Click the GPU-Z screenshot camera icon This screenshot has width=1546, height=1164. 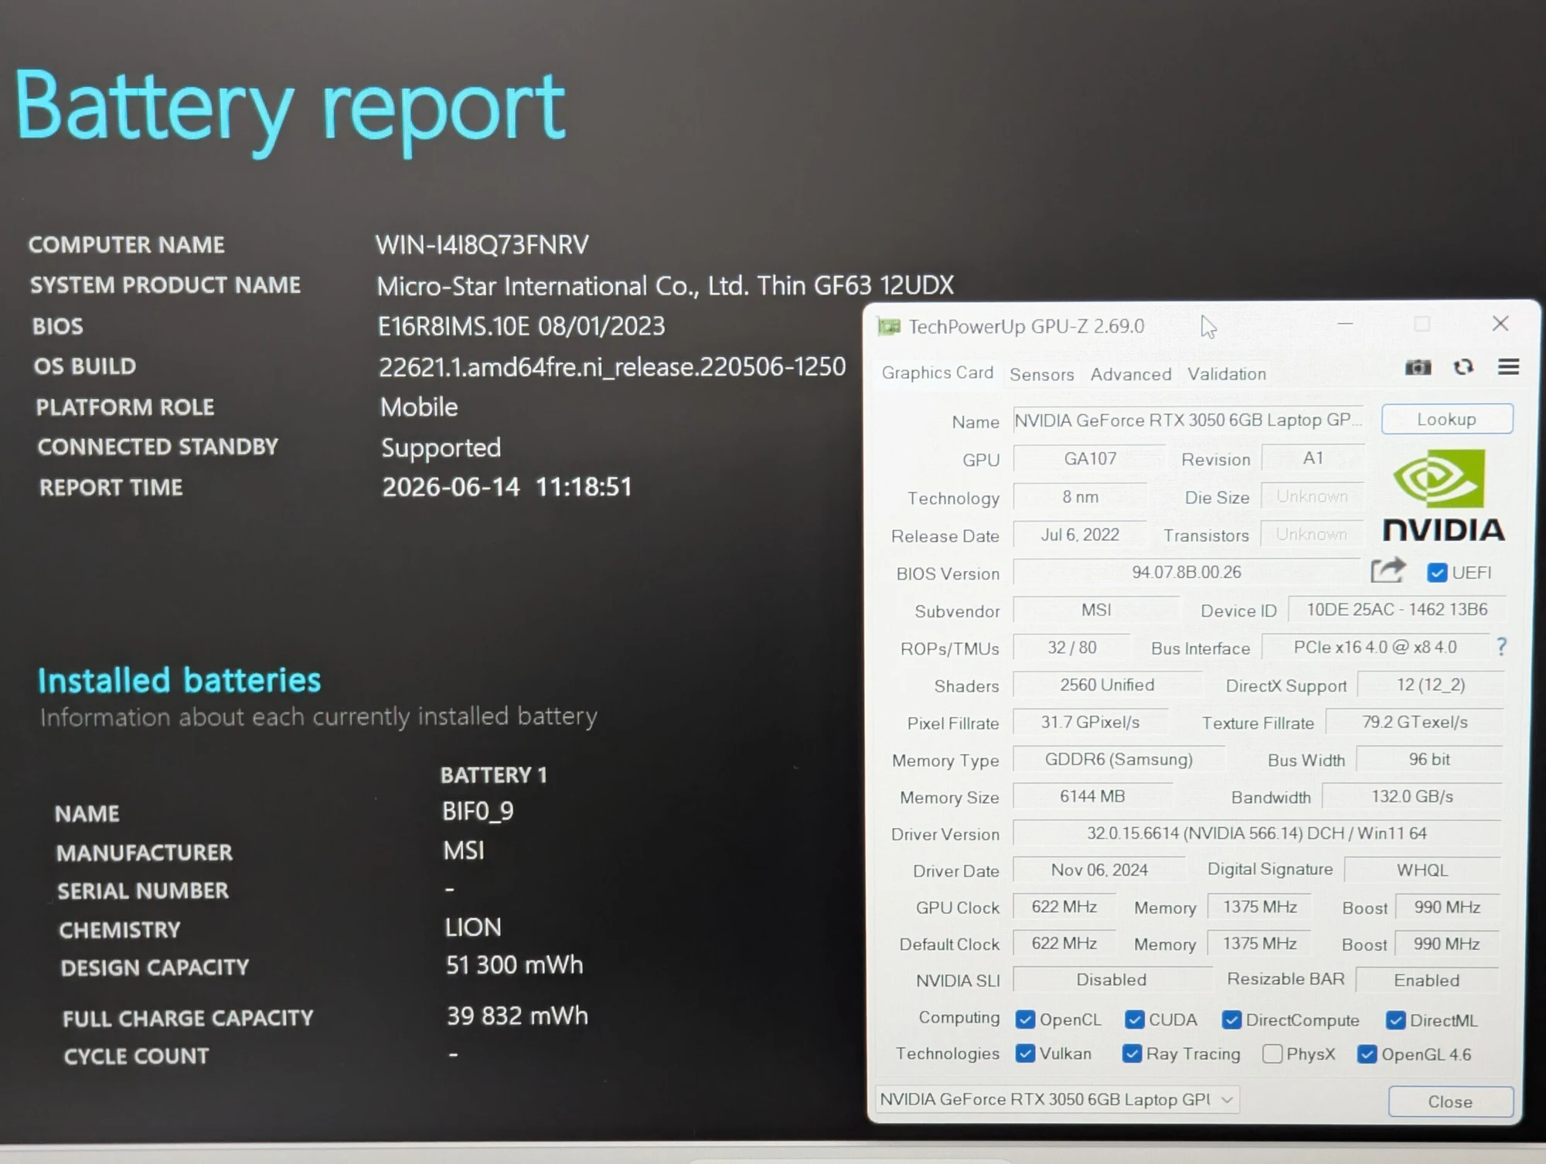[x=1418, y=367]
